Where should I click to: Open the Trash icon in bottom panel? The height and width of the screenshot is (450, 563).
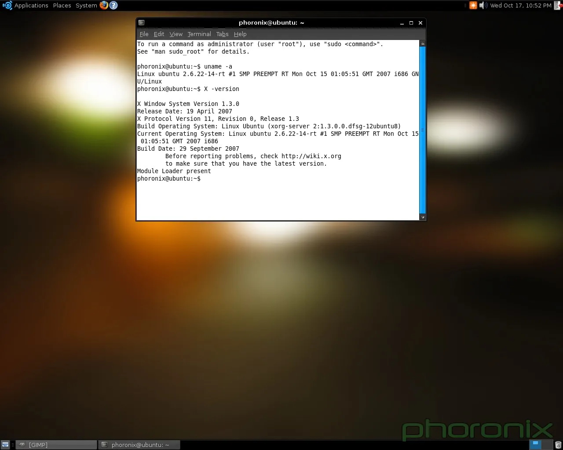click(558, 445)
